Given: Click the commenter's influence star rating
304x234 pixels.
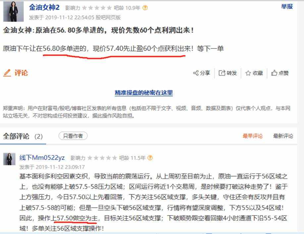Looking at the screenshot, I should (102, 158).
